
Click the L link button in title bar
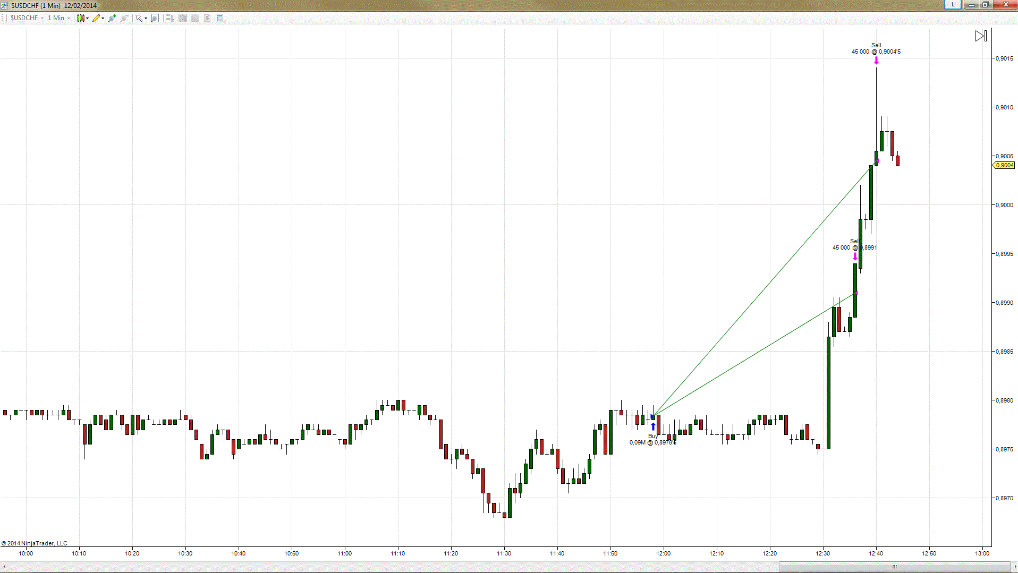953,4
